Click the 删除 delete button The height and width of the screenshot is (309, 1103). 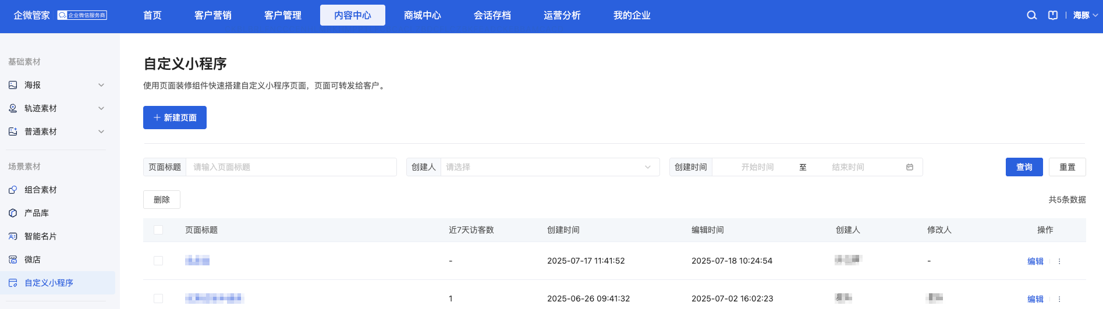point(162,200)
